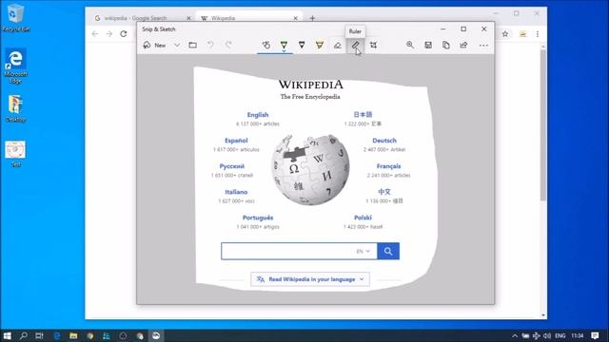Switch to the Wikipedia tab in Chrome
The width and height of the screenshot is (609, 342).
point(224,18)
